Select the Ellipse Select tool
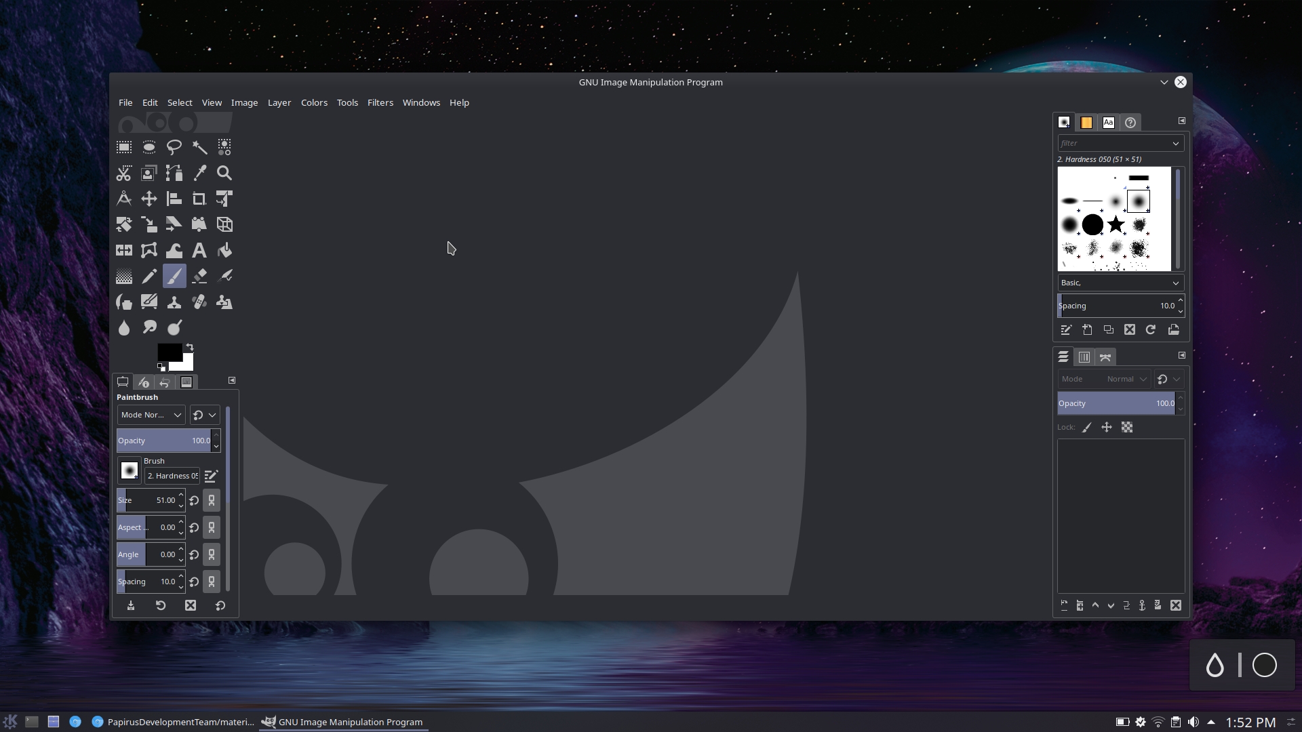 click(149, 147)
